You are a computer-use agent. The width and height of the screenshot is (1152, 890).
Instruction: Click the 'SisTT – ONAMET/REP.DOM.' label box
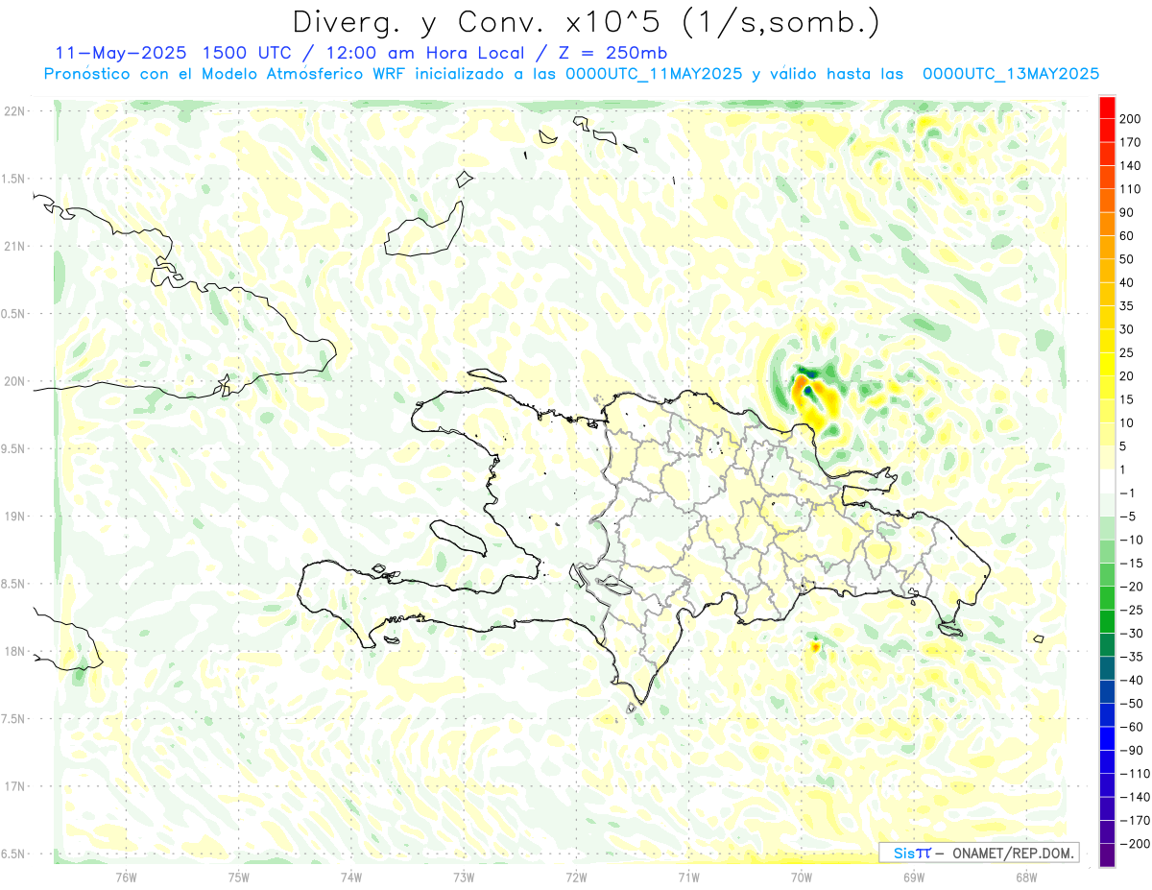coord(978,853)
